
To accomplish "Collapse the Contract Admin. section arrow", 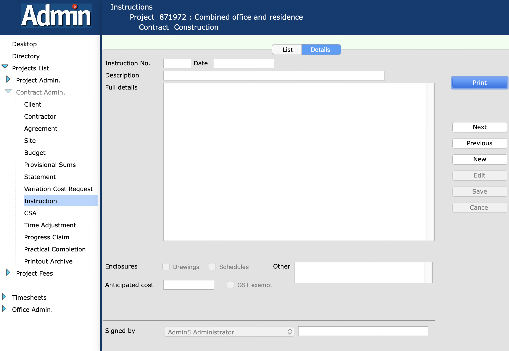I will [8, 91].
